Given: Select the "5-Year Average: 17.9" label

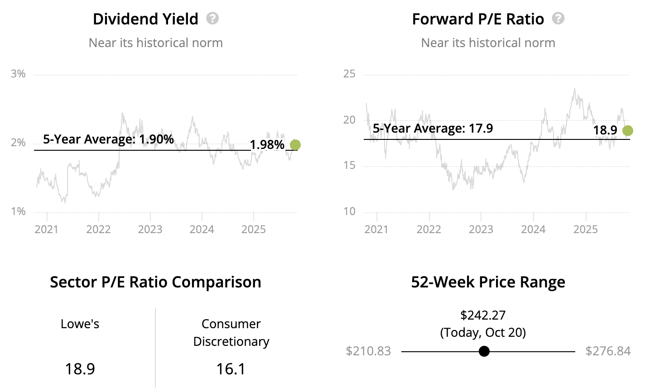Looking at the screenshot, I should tap(433, 129).
